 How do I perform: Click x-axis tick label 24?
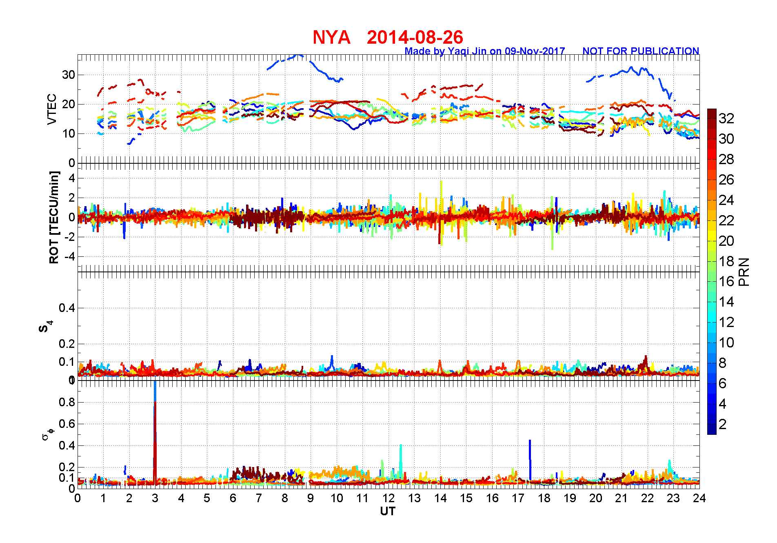pyautogui.click(x=699, y=498)
